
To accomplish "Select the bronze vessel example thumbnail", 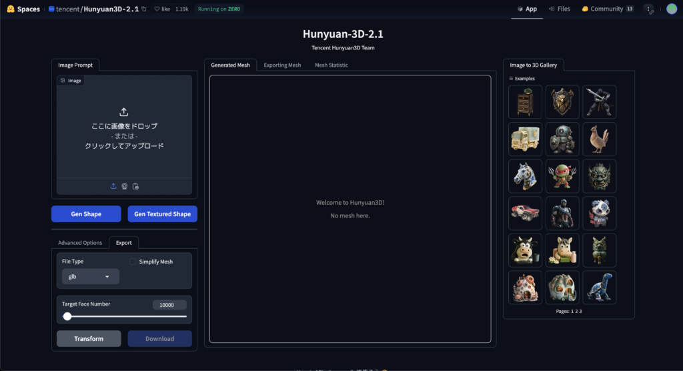I will [600, 250].
